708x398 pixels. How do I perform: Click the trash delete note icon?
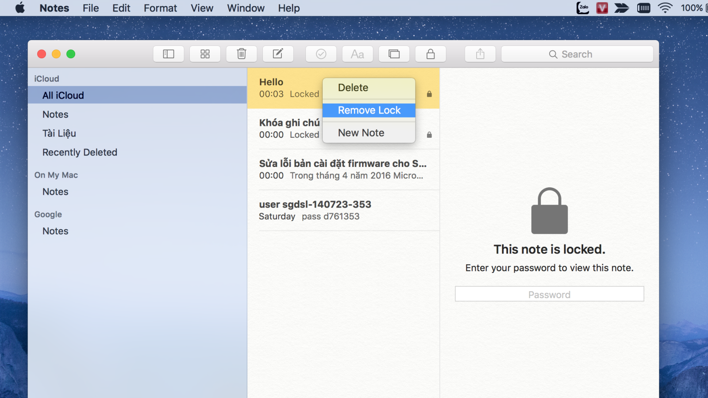click(241, 54)
